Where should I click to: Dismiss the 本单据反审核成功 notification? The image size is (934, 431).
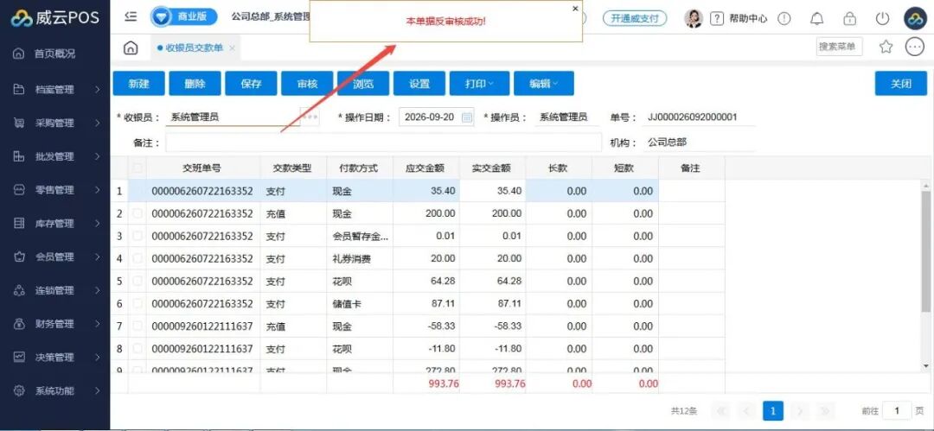tap(575, 9)
